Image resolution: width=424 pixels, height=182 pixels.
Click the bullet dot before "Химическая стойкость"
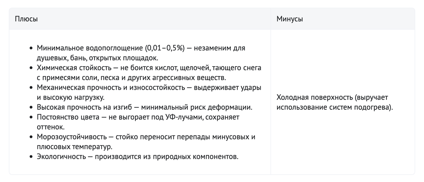[x=32, y=68]
